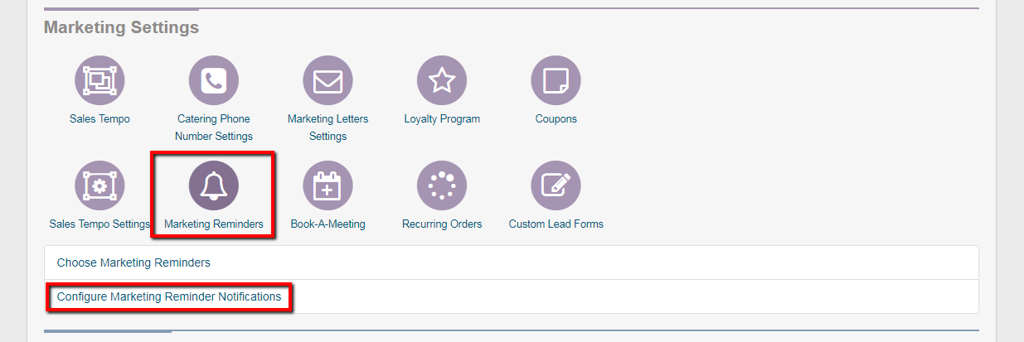Click the Book-A-Meeting text label
Viewport: 1024px width, 342px height.
(328, 224)
